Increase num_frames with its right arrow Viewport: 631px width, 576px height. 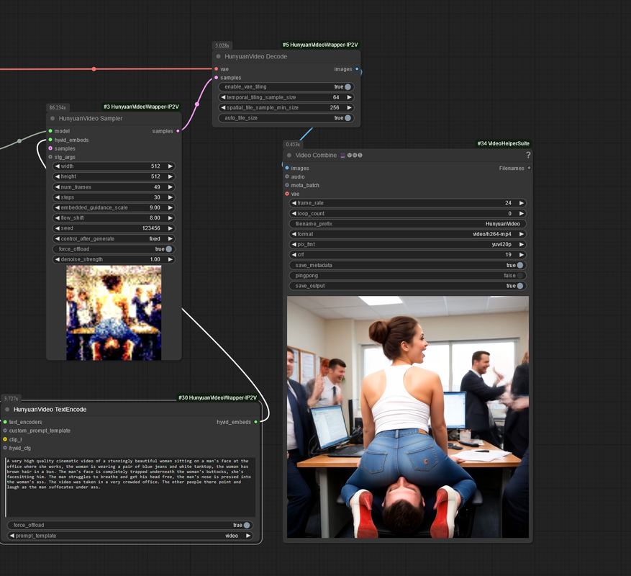(171, 187)
